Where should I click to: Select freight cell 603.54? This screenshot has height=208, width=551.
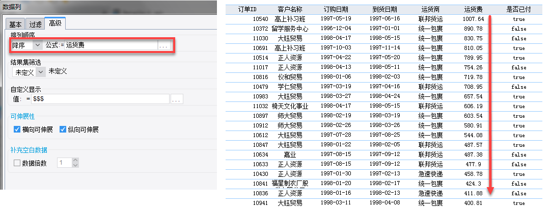point(473,116)
